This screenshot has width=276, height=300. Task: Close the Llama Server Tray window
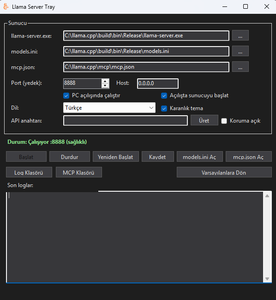pos(267,7)
